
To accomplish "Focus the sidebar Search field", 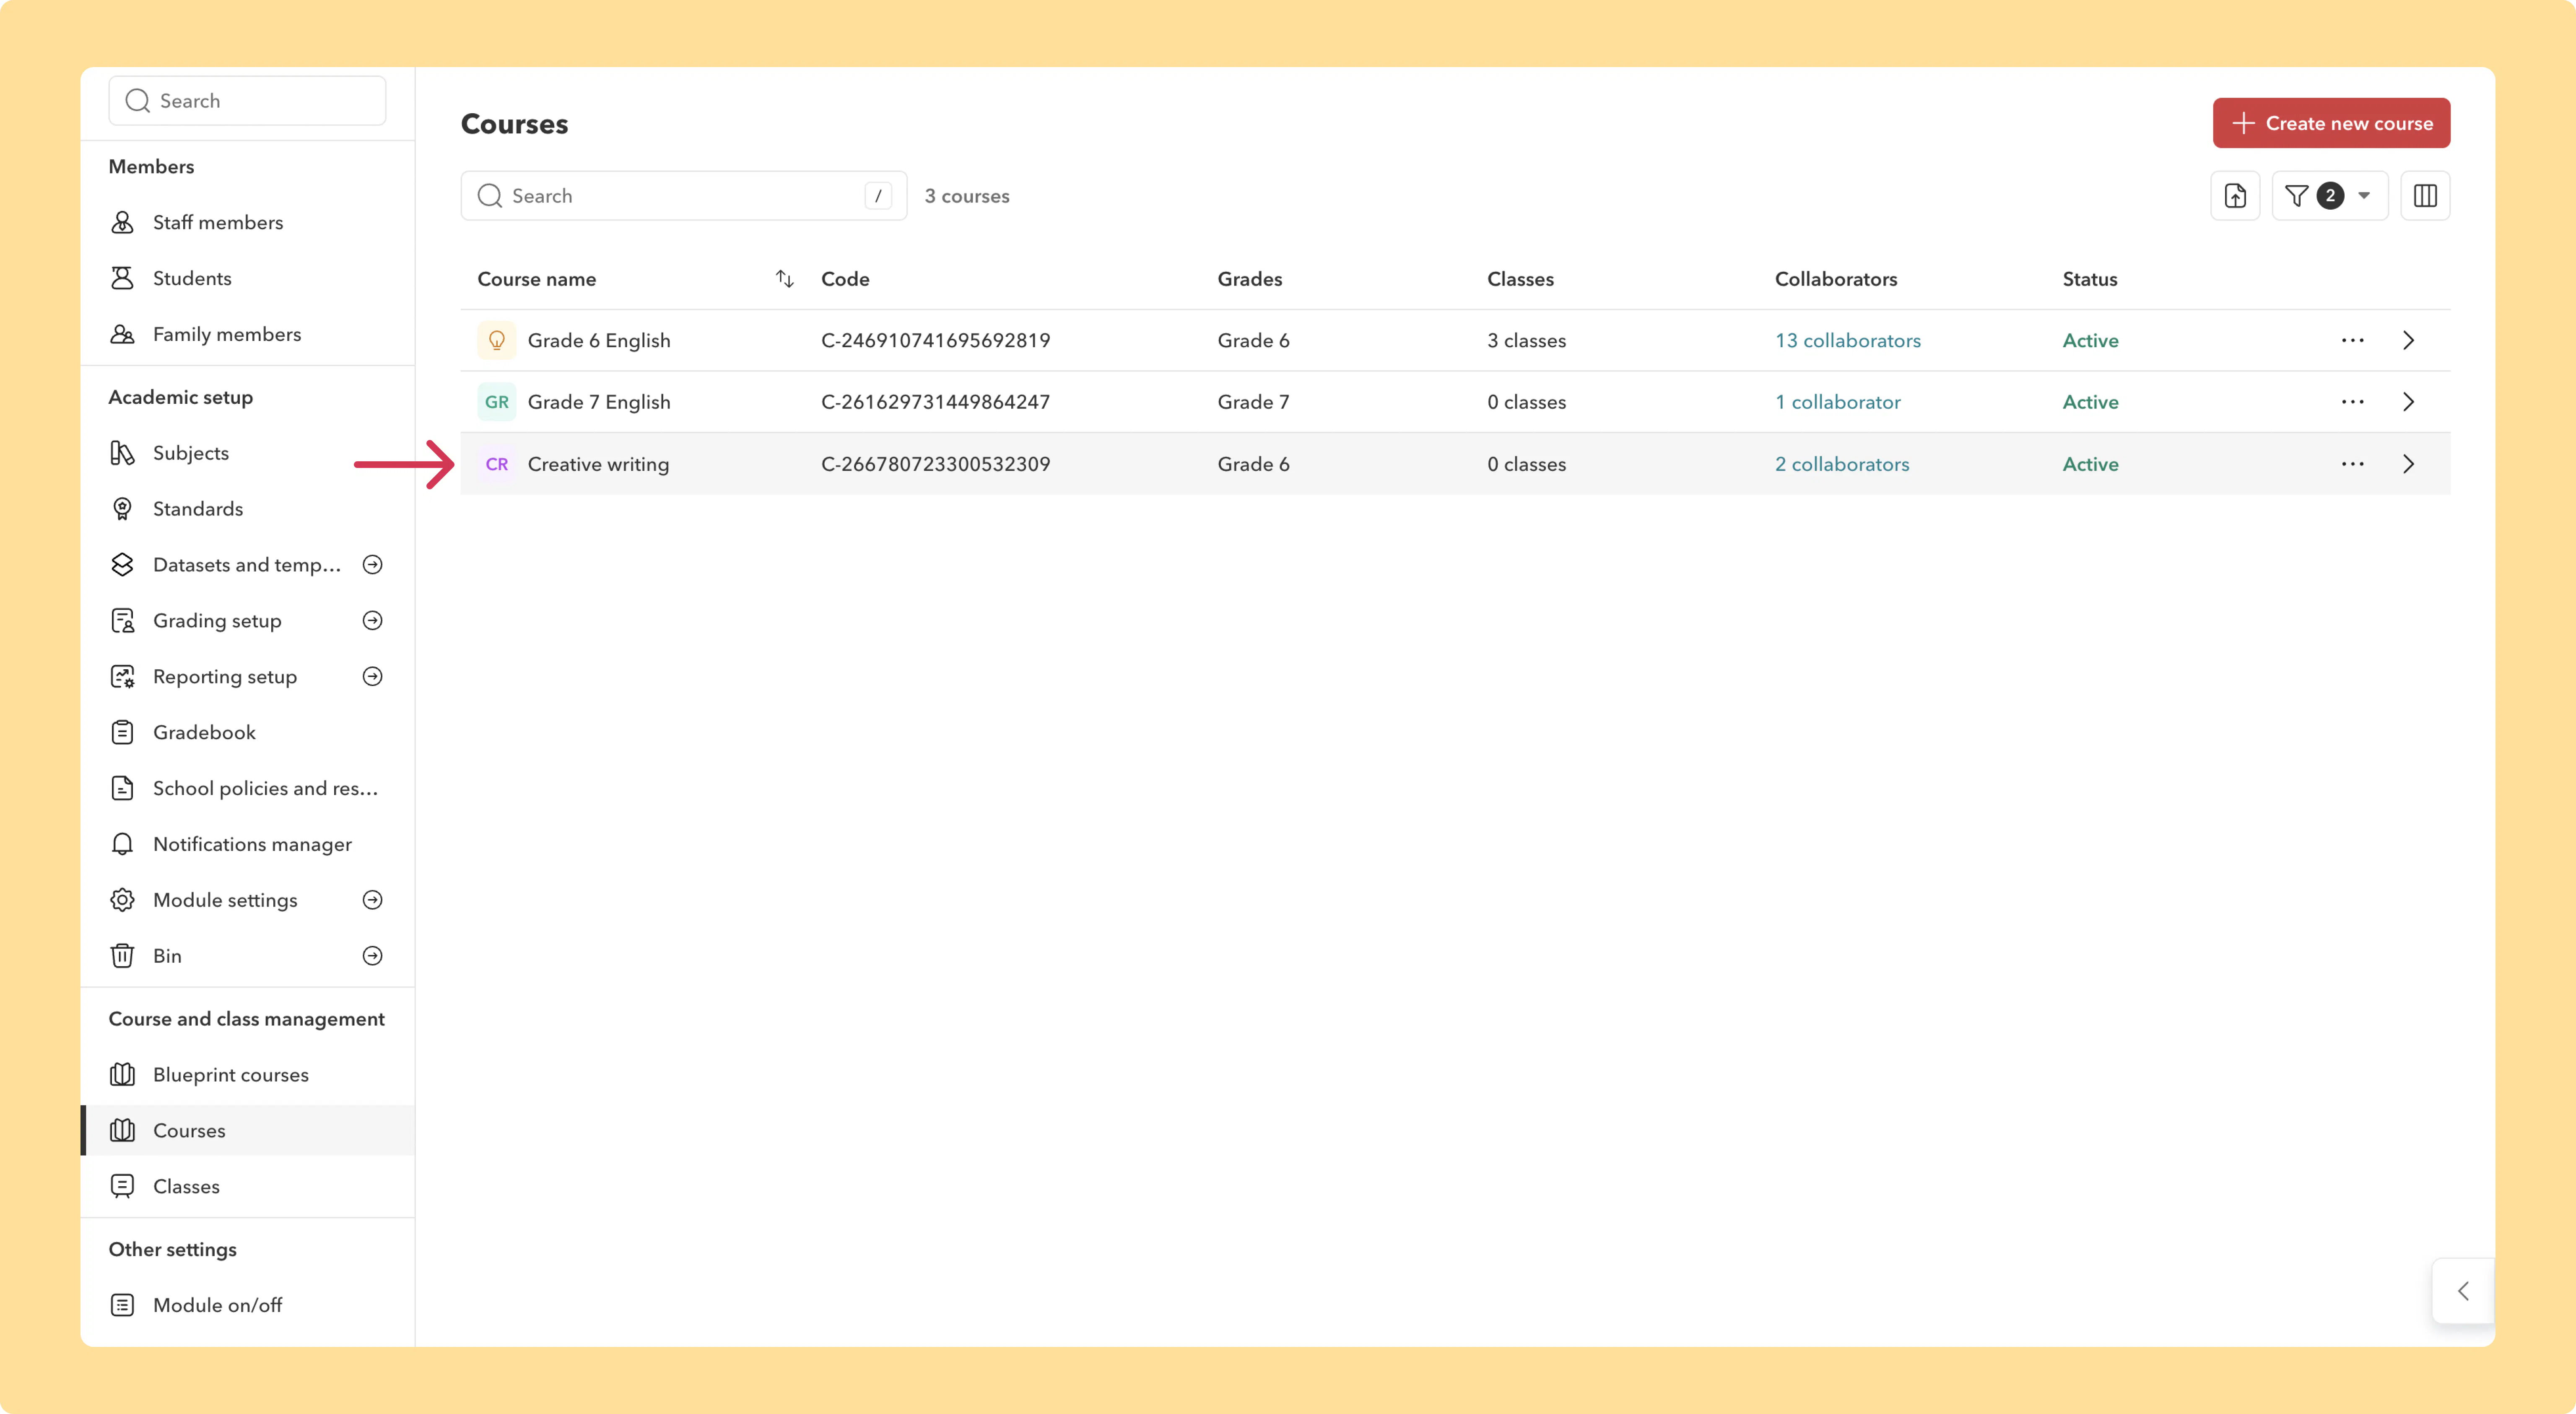I will coord(247,101).
